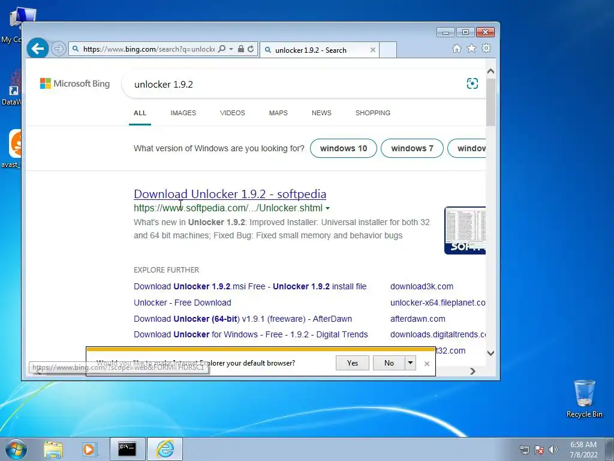Viewport: 614px width, 461px height.
Task: Select the My Computer desktop icon
Action: 11,25
